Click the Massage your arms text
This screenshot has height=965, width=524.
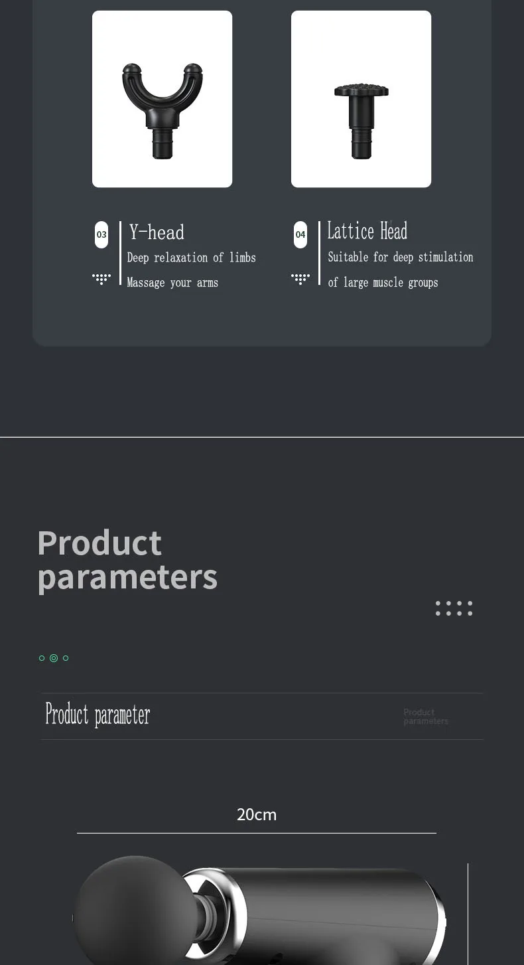click(x=172, y=282)
